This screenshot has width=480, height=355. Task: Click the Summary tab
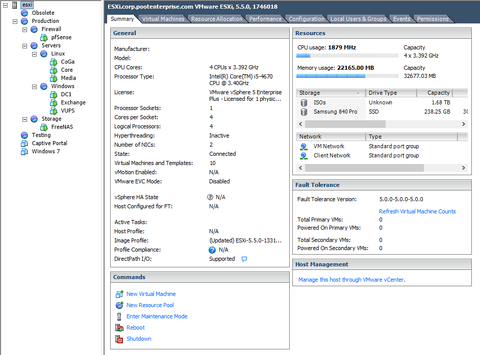(x=122, y=19)
